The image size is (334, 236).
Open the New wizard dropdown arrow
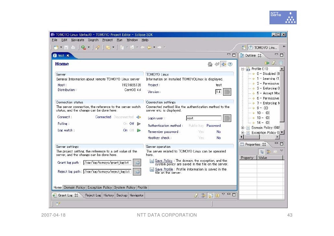pyautogui.click(x=61, y=48)
